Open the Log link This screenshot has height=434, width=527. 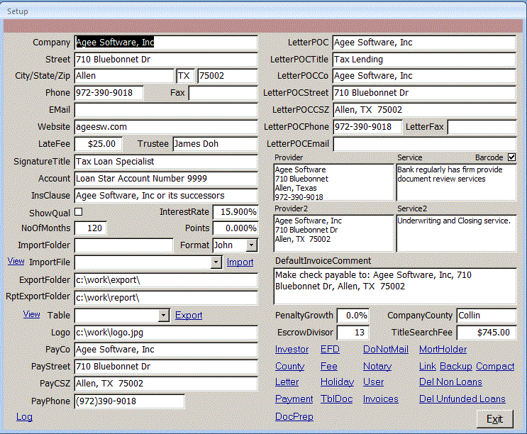(24, 416)
